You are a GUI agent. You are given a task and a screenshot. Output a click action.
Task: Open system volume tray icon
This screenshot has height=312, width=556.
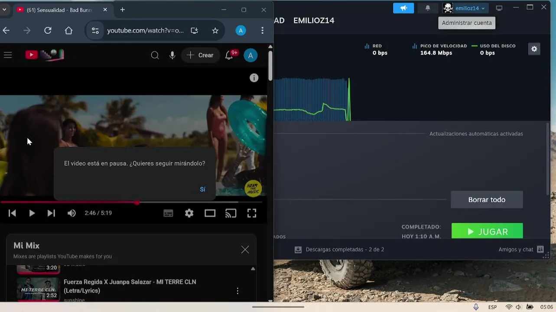tap(519, 307)
